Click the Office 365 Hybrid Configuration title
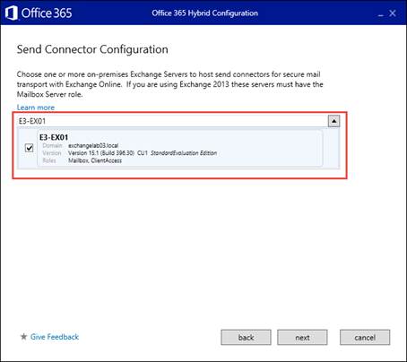The height and width of the screenshot is (362, 407). [204, 13]
